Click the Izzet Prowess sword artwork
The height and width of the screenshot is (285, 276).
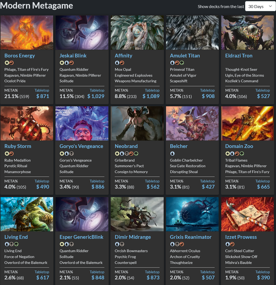click(x=247, y=214)
